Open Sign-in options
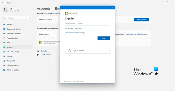The image size is (175, 91). 87,51
